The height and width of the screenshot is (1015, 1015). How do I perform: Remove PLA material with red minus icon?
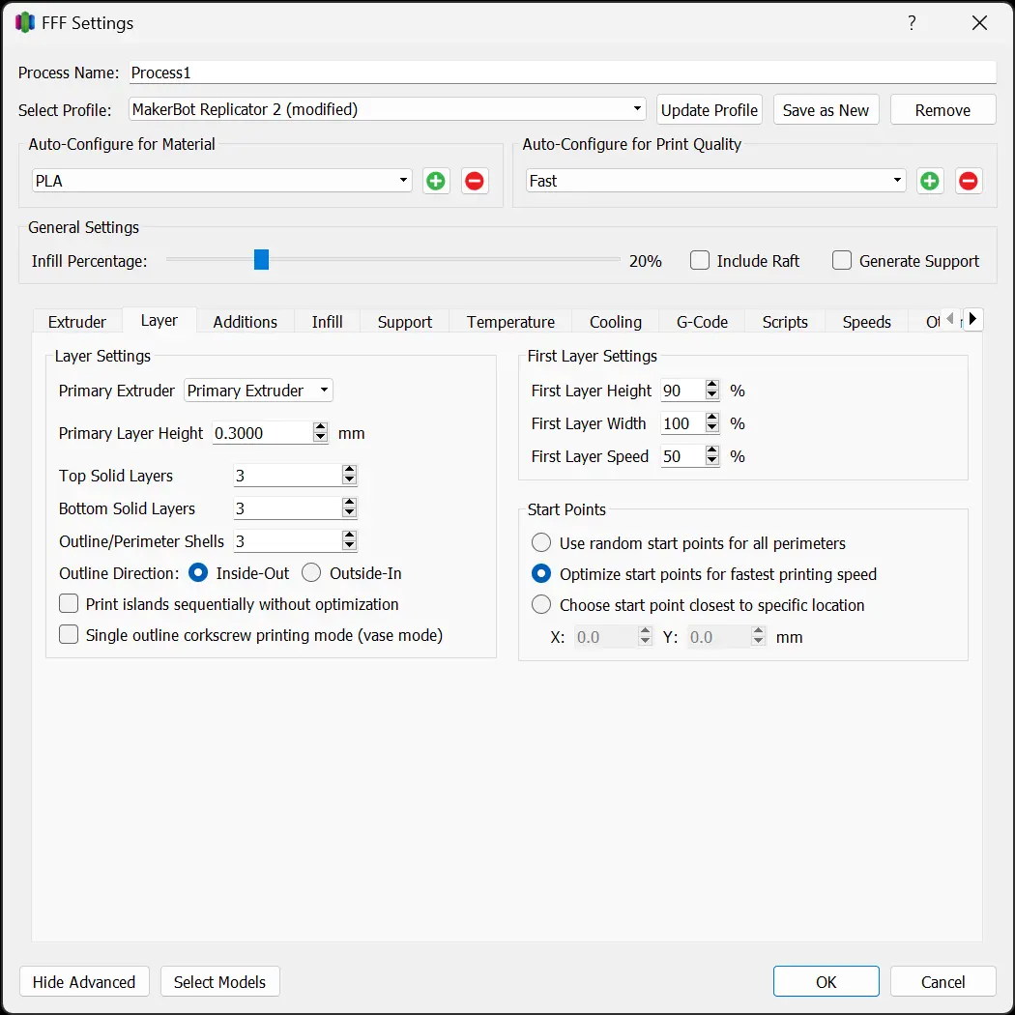coord(475,181)
